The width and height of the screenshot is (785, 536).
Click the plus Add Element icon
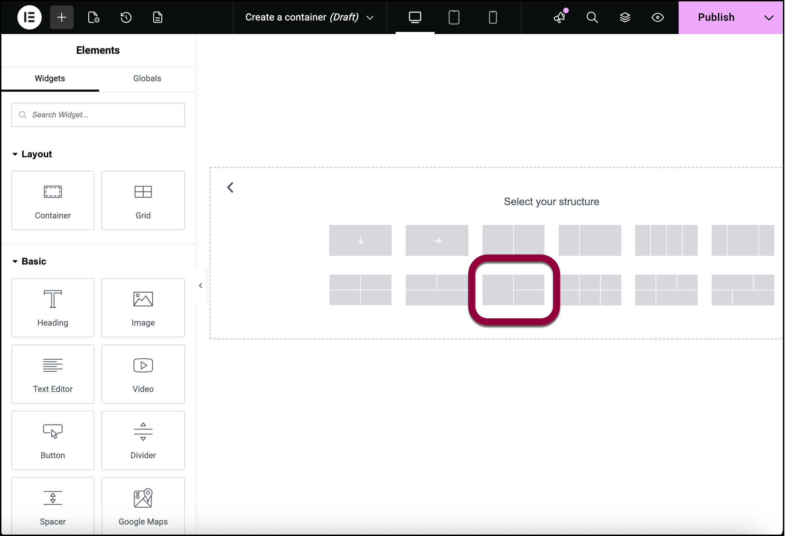pyautogui.click(x=62, y=17)
